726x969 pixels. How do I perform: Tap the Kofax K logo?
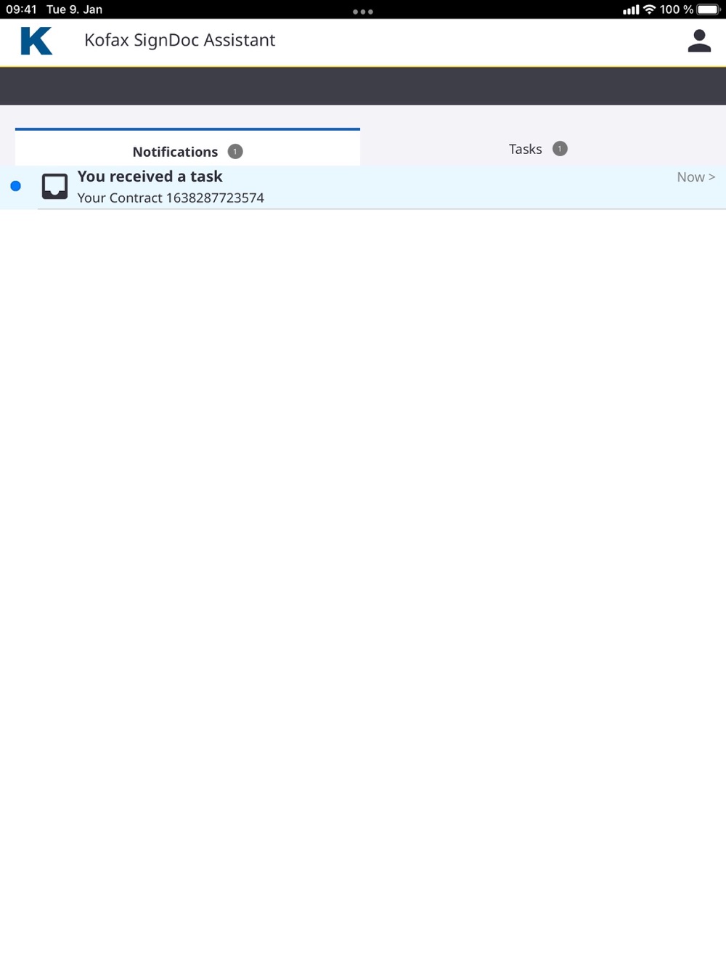point(36,41)
